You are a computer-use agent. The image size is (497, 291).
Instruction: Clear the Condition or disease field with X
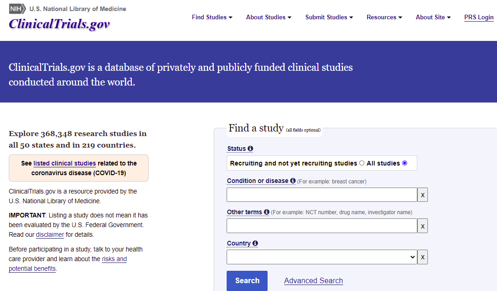pos(422,195)
